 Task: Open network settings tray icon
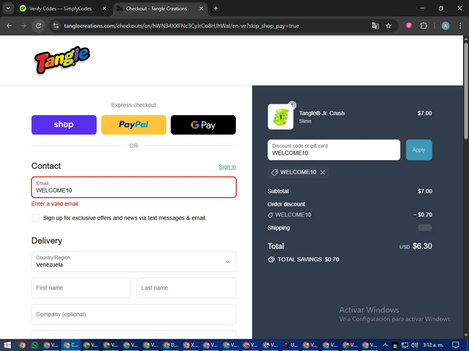tap(405, 345)
